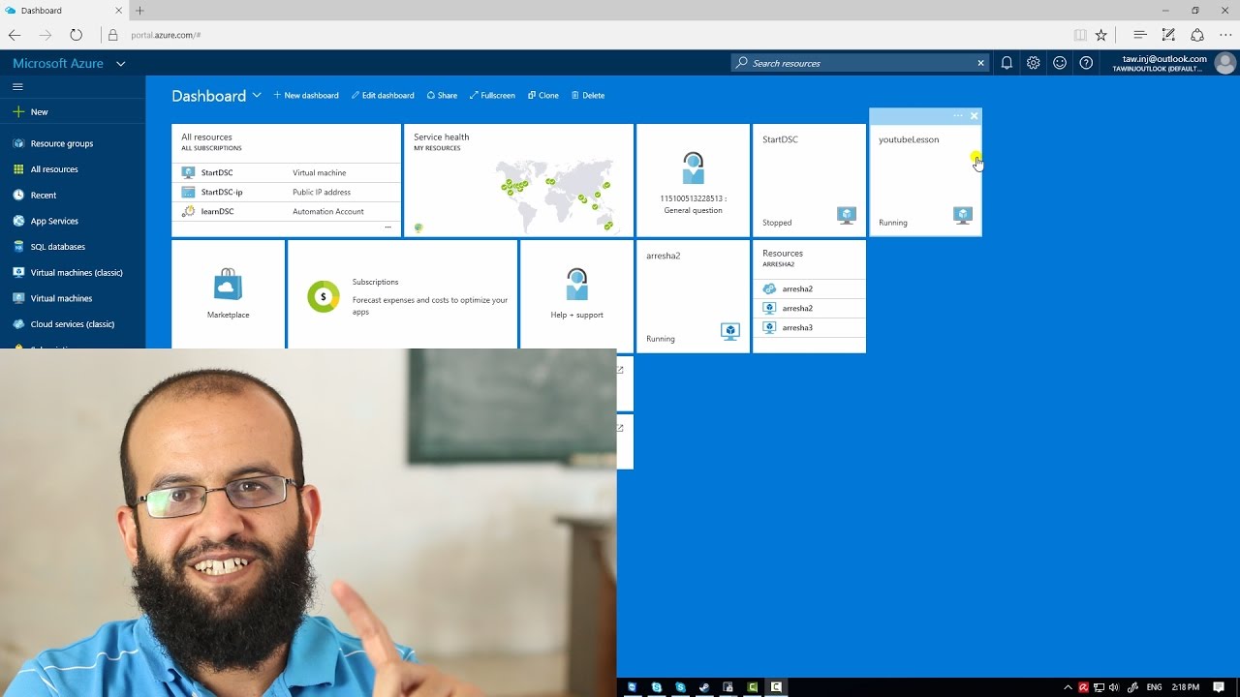Open Recent clock icon in sidebar
Image resolution: width=1240 pixels, height=697 pixels.
(18, 195)
